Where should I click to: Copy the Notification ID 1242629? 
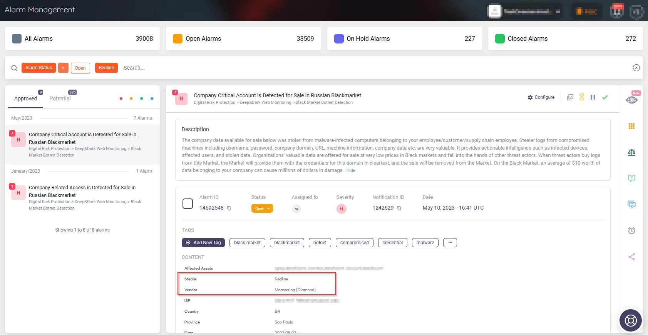(399, 208)
